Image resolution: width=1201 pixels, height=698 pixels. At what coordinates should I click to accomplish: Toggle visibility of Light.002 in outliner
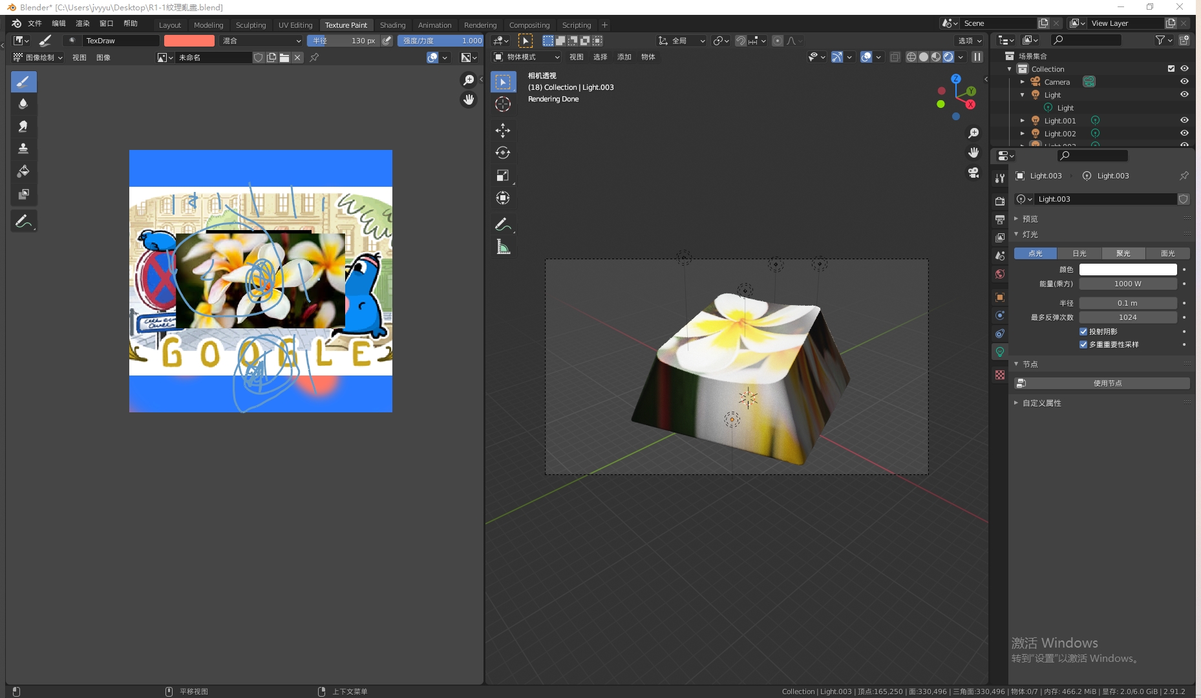click(x=1184, y=133)
